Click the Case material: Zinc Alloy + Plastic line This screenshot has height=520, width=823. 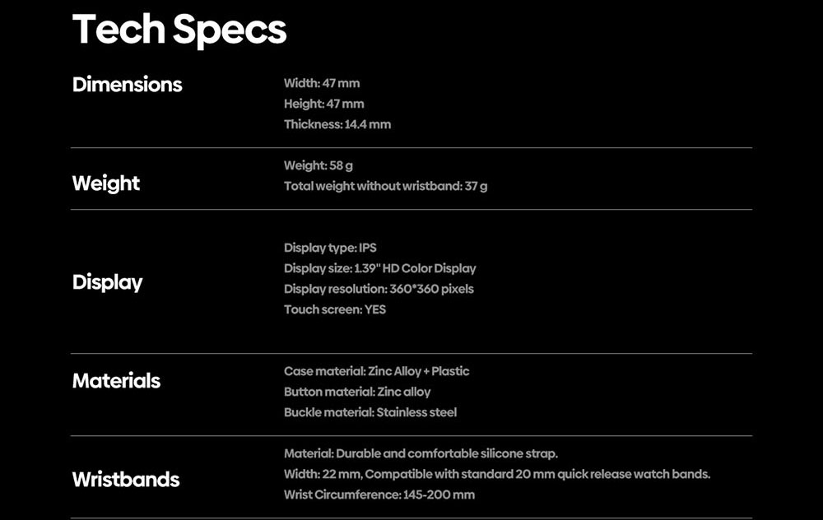376,371
